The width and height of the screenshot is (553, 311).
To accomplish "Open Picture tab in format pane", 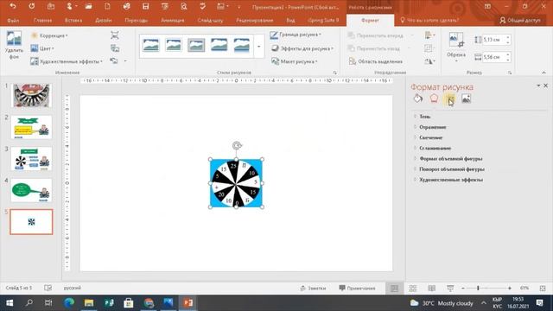I will pos(467,98).
